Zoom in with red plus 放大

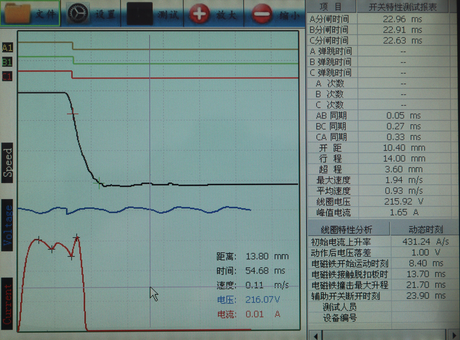[x=199, y=14]
